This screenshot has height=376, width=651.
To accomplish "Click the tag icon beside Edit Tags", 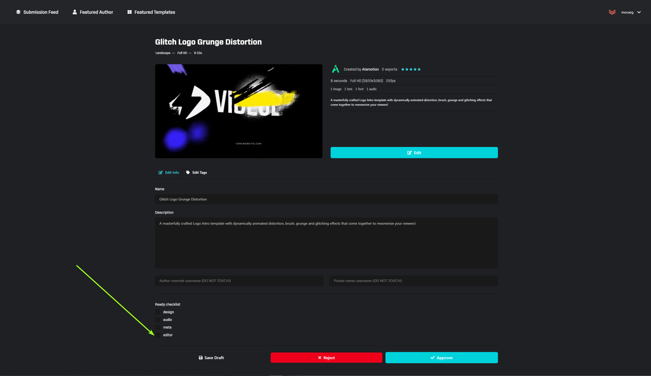I will tap(188, 172).
